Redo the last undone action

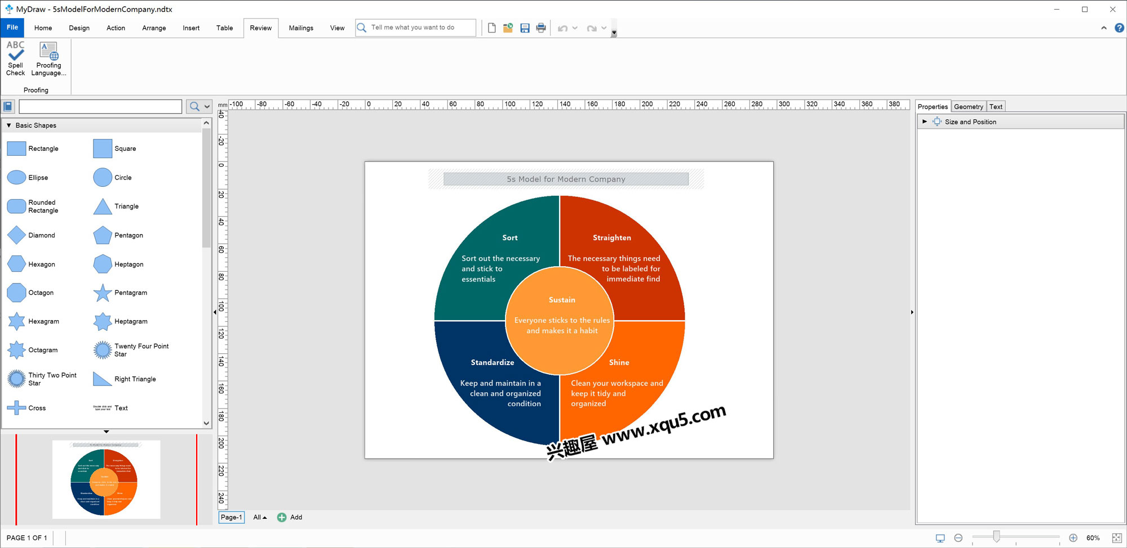(x=591, y=28)
